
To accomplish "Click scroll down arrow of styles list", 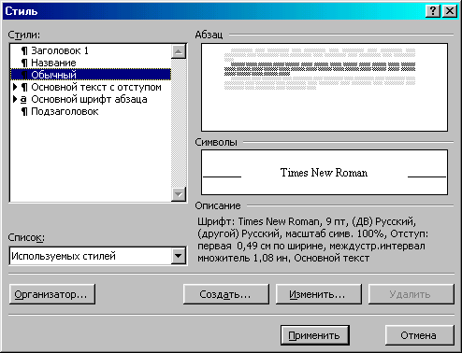I will pyautogui.click(x=179, y=194).
